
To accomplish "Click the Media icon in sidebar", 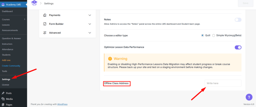I will point(3,99).
